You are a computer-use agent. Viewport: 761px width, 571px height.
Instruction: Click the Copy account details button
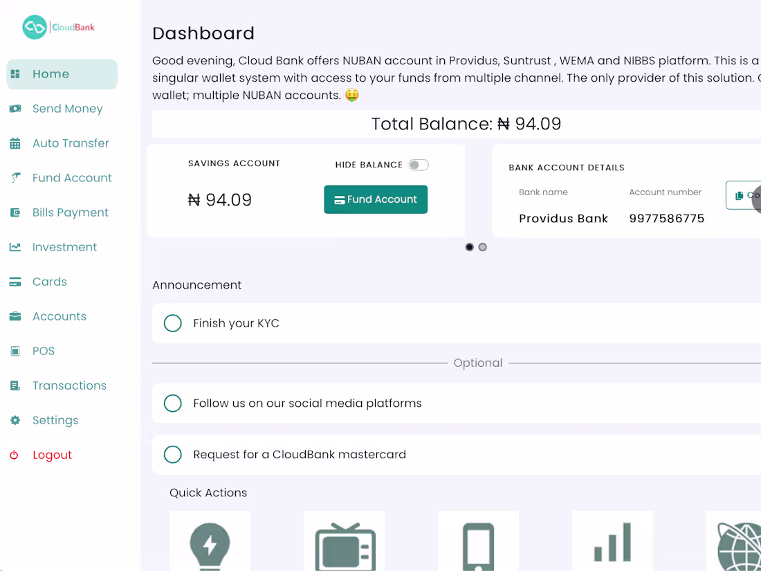pyautogui.click(x=744, y=195)
